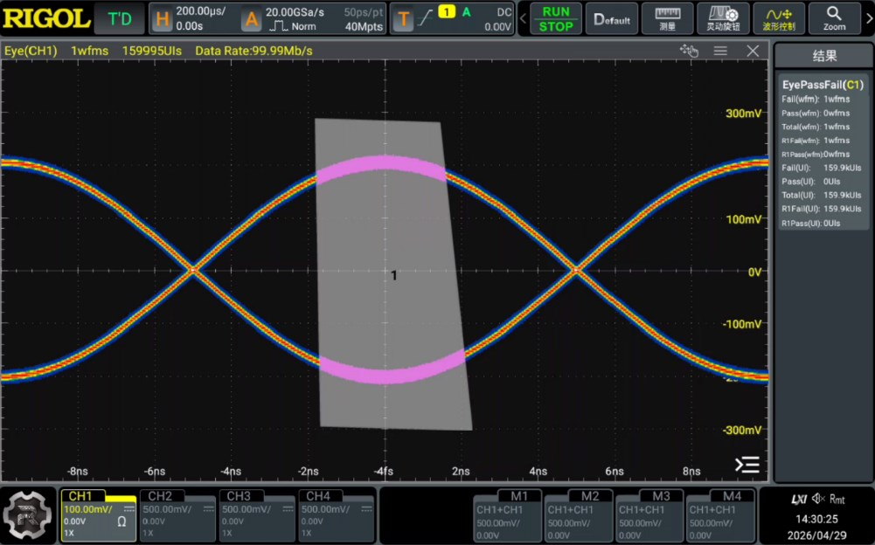Viewport: 875px width, 545px height.
Task: Click the 159995UIs count readout
Action: 152,51
